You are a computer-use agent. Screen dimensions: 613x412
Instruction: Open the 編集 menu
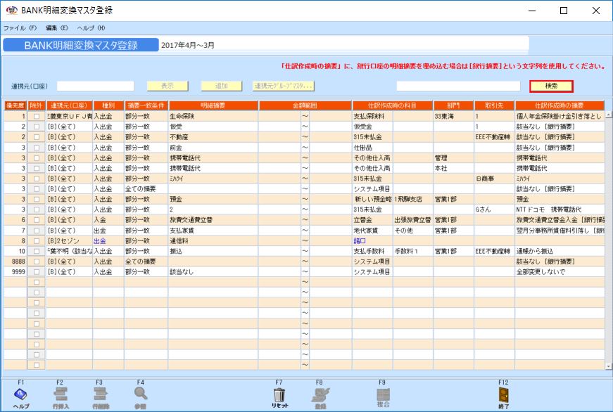pos(58,28)
